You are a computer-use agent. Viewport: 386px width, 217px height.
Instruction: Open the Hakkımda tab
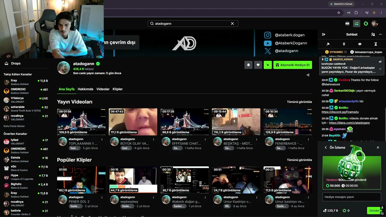(85, 89)
